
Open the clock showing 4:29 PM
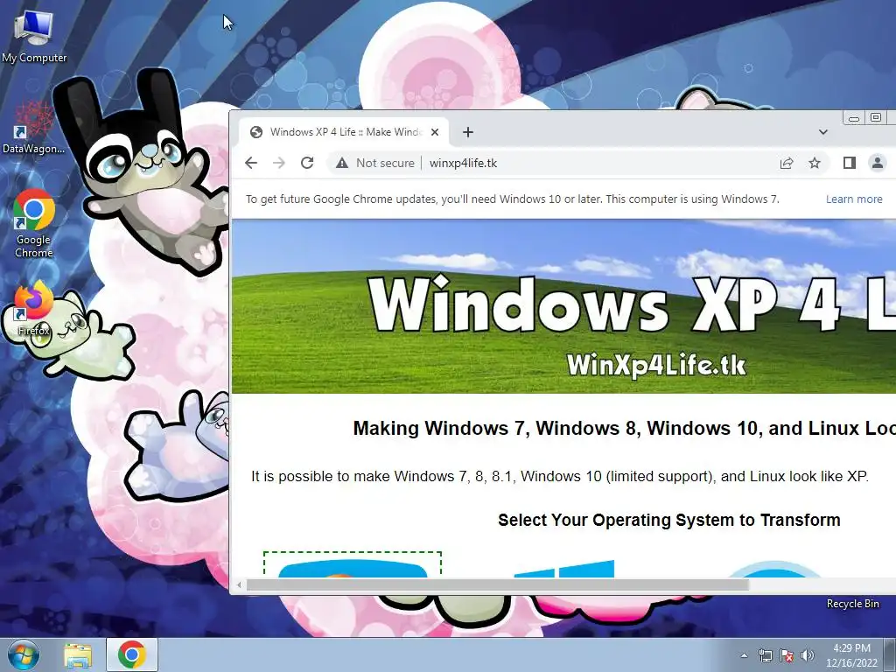point(851,655)
